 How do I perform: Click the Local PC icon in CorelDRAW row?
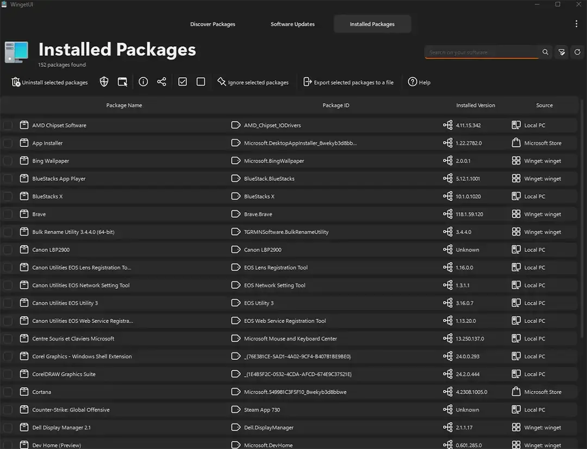516,374
